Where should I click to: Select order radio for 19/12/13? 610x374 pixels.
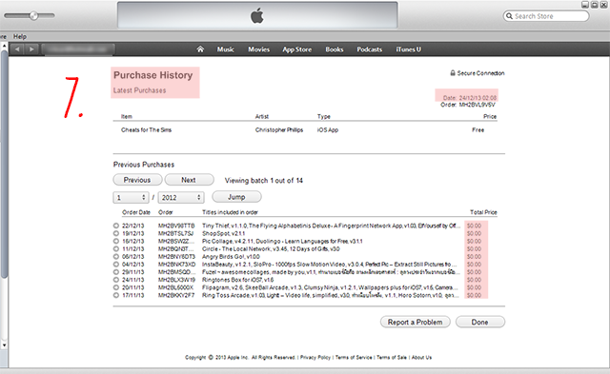(x=116, y=233)
